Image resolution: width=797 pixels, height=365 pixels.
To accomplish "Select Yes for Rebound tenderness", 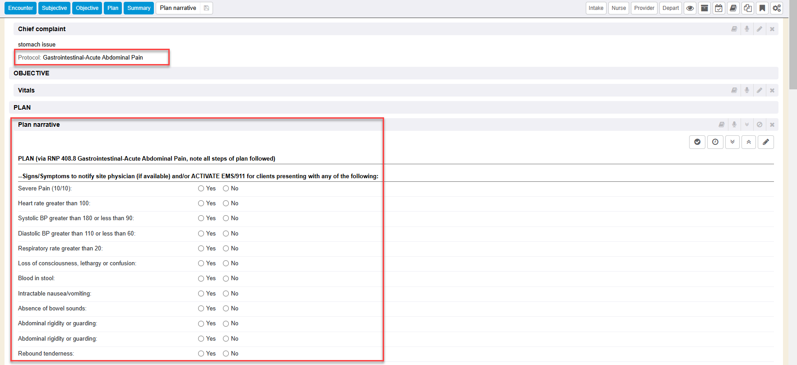I will [x=201, y=354].
